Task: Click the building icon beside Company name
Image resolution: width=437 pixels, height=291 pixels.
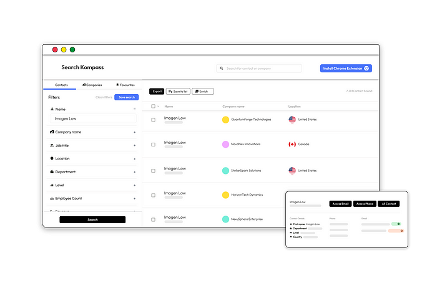Action: click(52, 132)
